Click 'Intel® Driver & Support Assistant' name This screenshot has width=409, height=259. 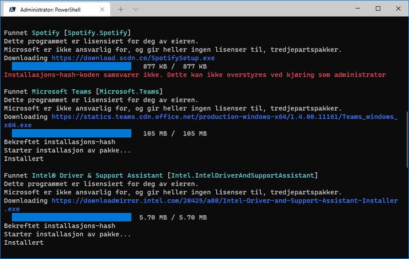97,175
